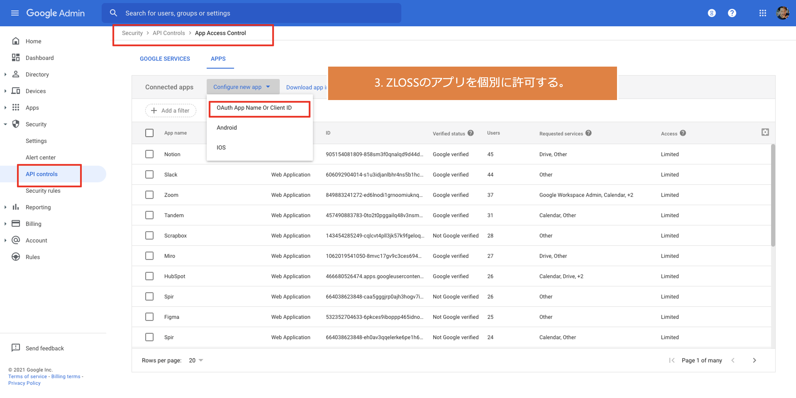Click the Home house icon

tap(16, 41)
